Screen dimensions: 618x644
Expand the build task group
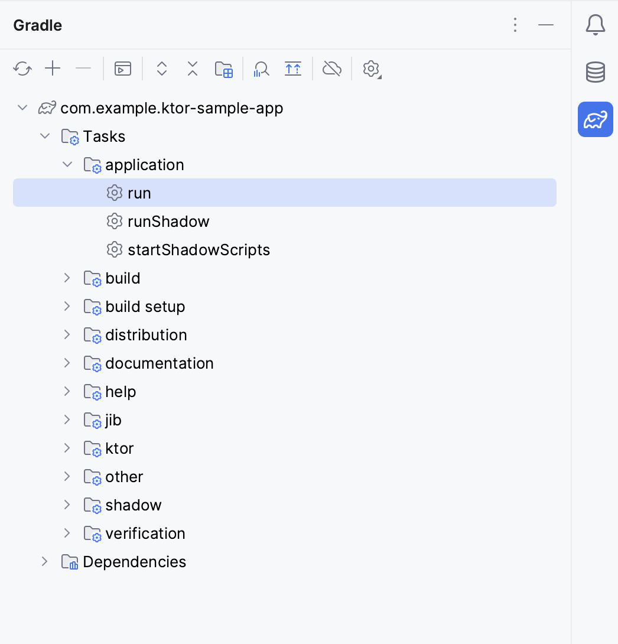(x=67, y=278)
